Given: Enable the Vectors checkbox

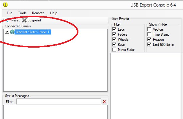Looking at the screenshot, I should (x=149, y=29).
